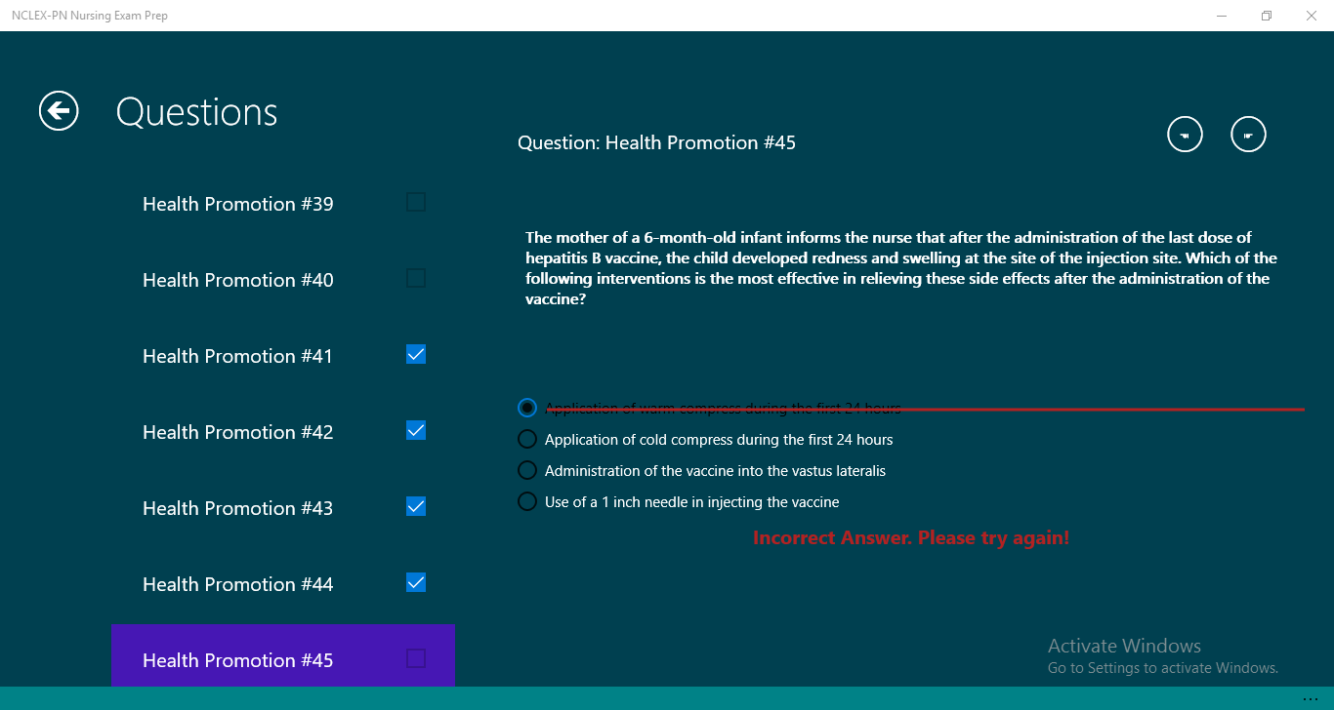
Task: Tick the Health Promotion #40 checkbox
Action: click(416, 278)
